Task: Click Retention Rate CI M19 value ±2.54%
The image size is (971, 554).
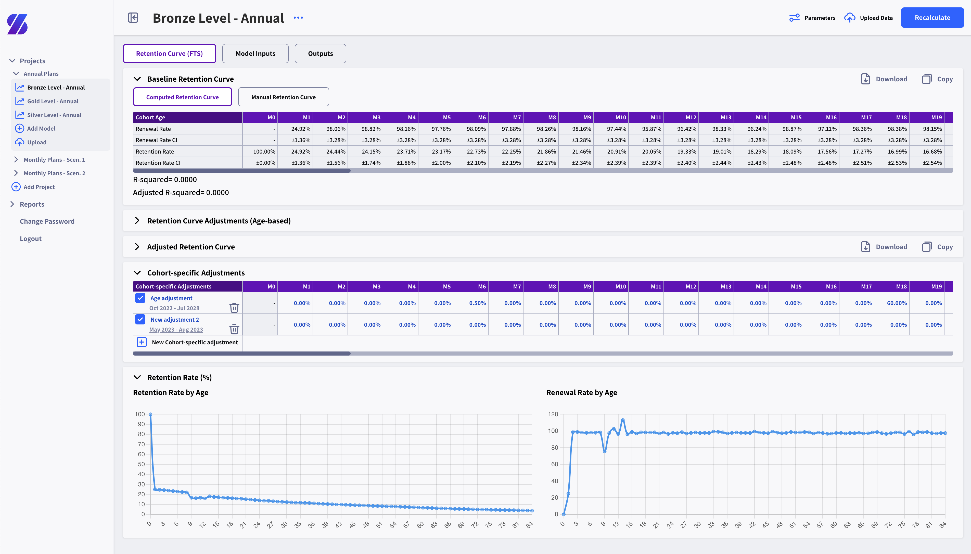Action: click(926, 162)
